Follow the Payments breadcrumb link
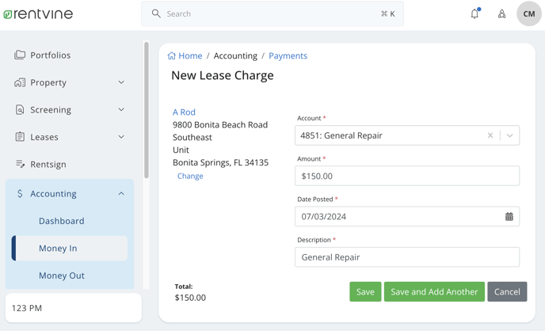 [288, 56]
